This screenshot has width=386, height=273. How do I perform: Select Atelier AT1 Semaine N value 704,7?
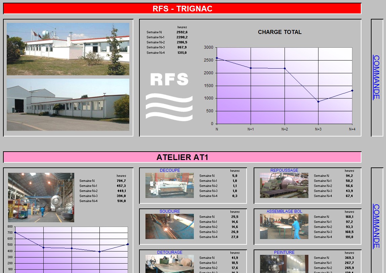[121, 181]
